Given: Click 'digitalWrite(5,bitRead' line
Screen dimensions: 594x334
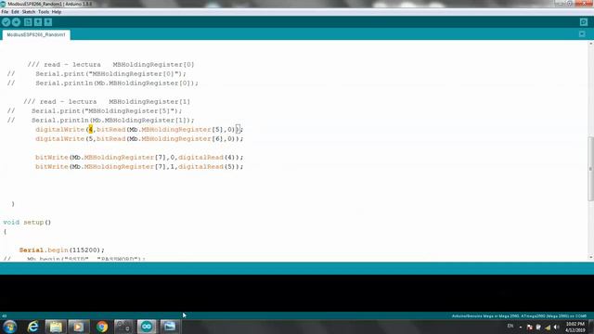Looking at the screenshot, I should [x=139, y=138].
